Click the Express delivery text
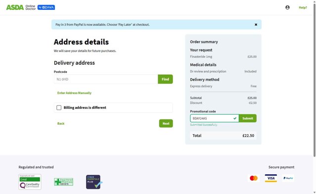 point(201,86)
